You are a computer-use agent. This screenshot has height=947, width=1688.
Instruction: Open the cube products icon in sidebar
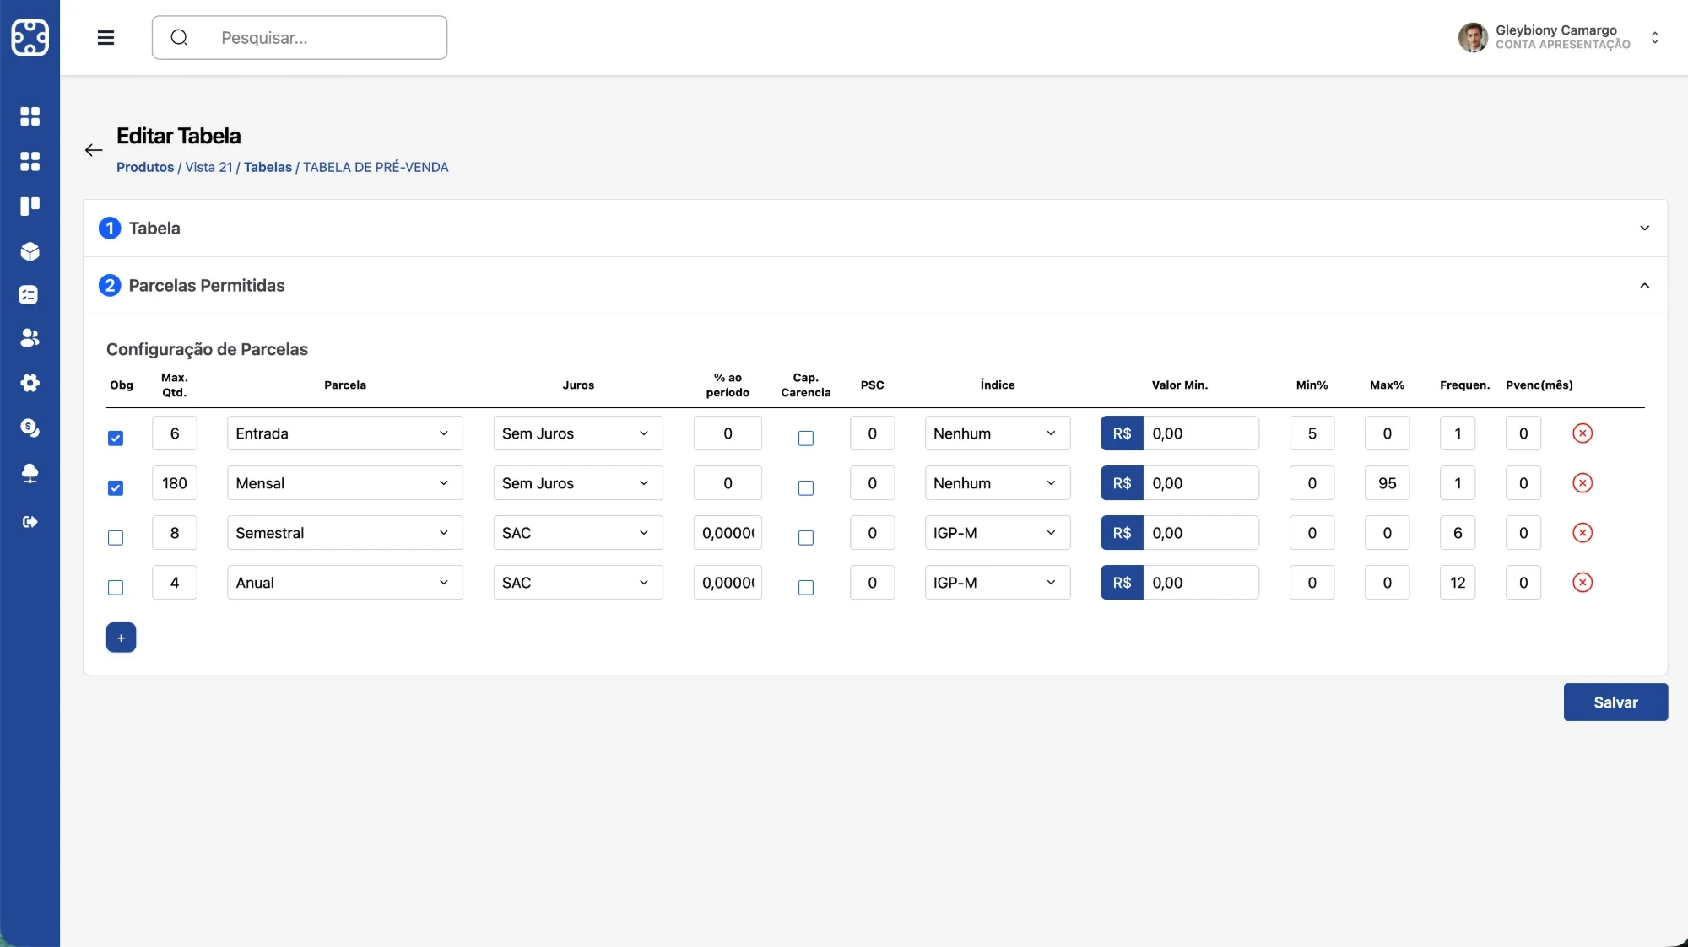coord(30,251)
